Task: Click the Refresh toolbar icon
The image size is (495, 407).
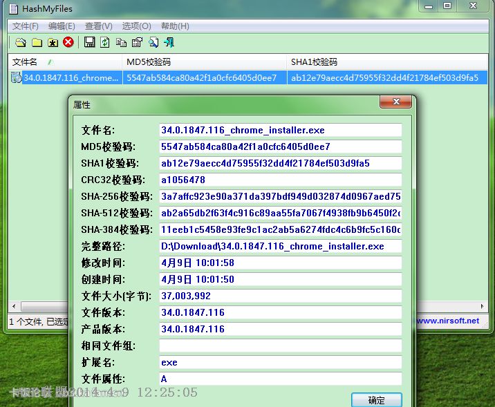Action: (105, 42)
